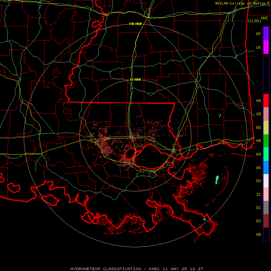
Task: Click the 100 NMI range ring label
Action: pos(135,24)
